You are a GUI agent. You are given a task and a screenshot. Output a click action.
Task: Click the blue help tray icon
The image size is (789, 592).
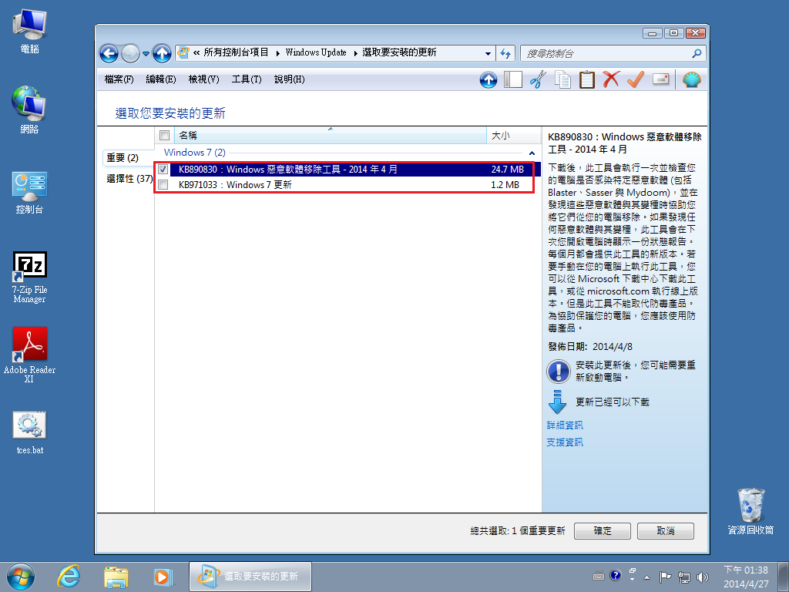[x=615, y=575]
